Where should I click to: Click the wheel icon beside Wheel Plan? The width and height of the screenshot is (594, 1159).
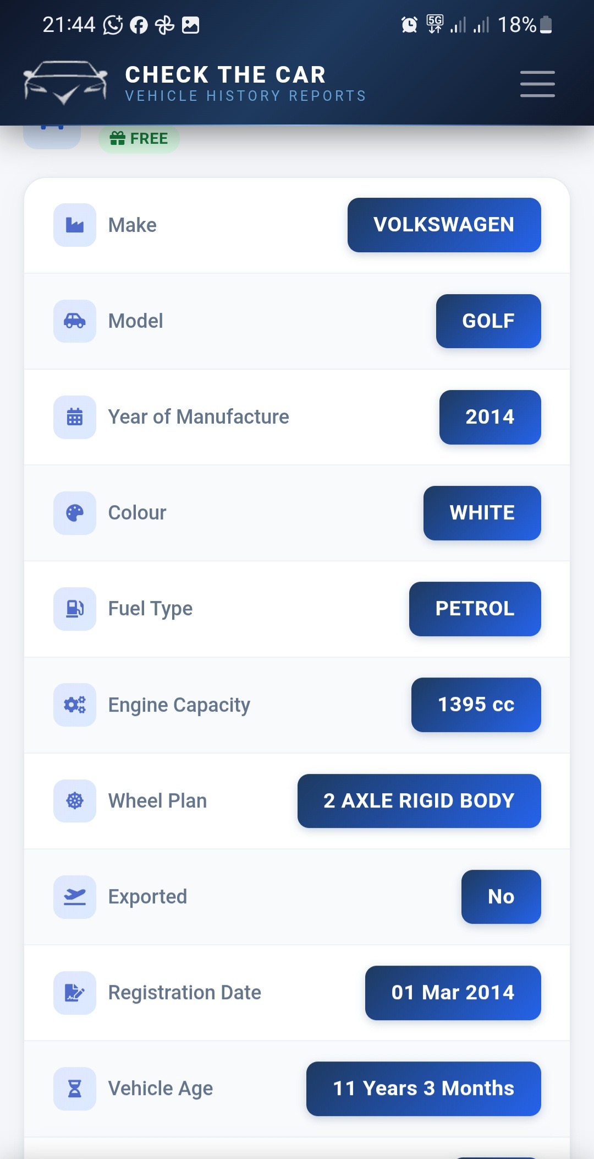tap(75, 800)
